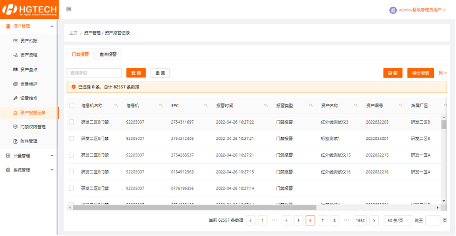
Task: Click the 查询 search button
Action: (x=136, y=73)
